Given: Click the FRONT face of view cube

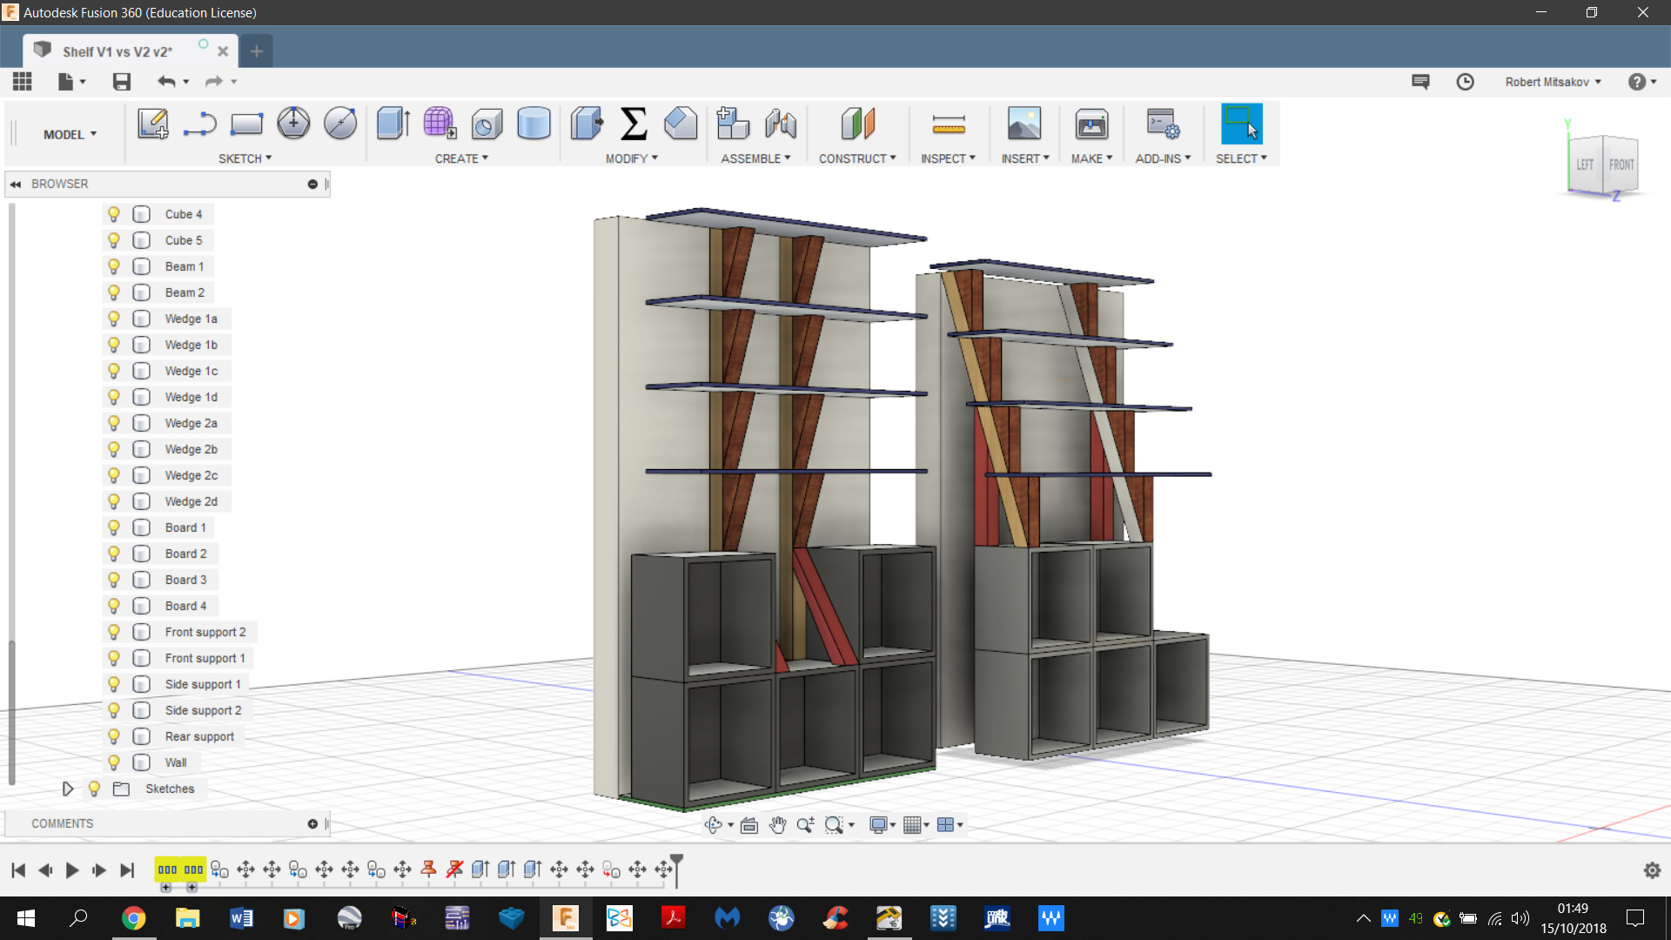Looking at the screenshot, I should coord(1621,164).
